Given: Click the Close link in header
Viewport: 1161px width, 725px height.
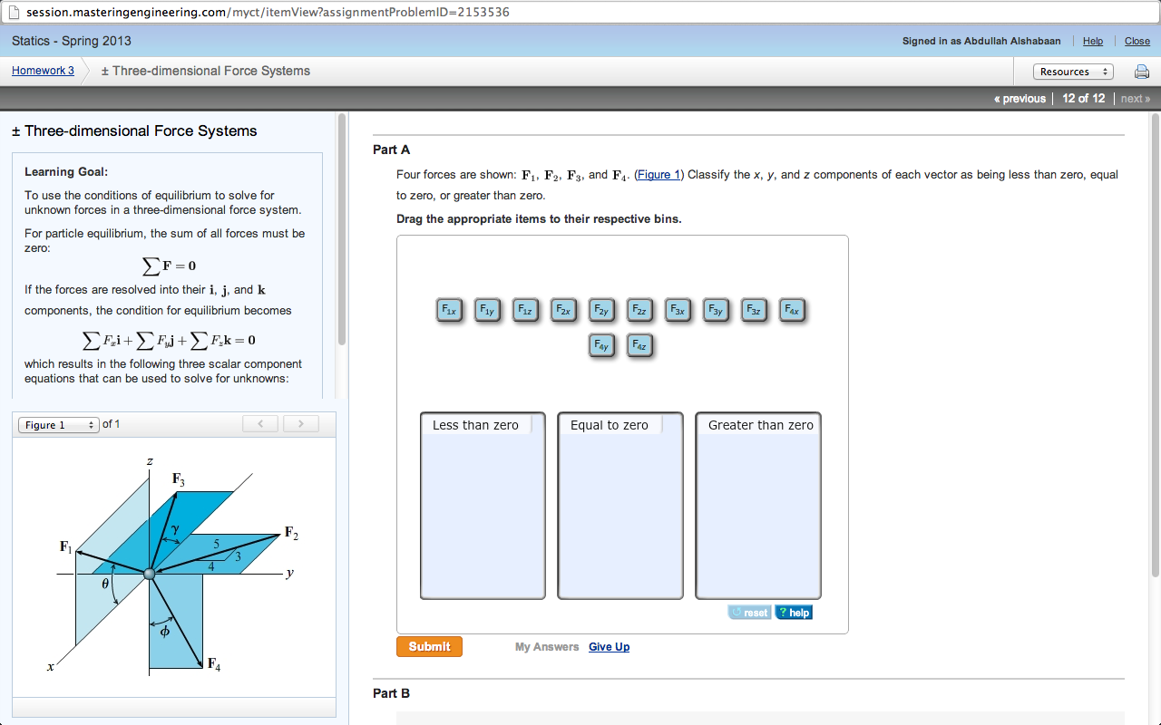Looking at the screenshot, I should (1137, 41).
